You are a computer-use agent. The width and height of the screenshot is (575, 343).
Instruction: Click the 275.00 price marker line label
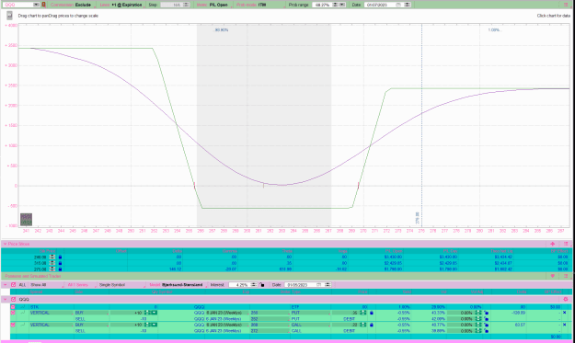tap(418, 218)
